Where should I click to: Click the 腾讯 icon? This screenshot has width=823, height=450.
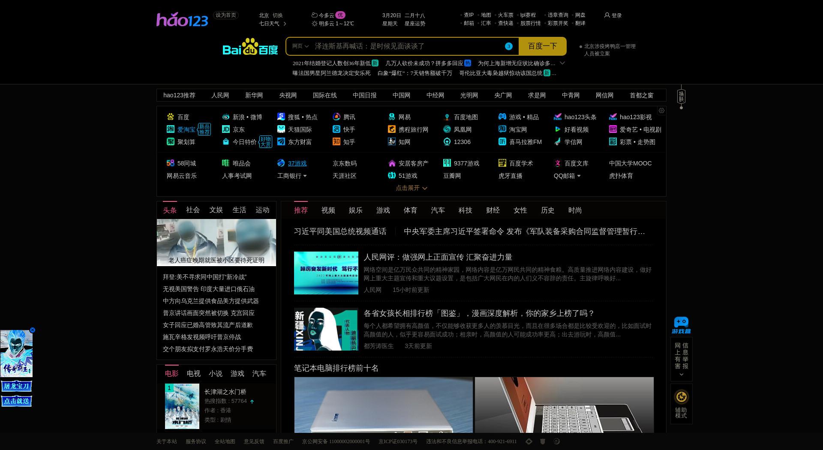tap(336, 117)
